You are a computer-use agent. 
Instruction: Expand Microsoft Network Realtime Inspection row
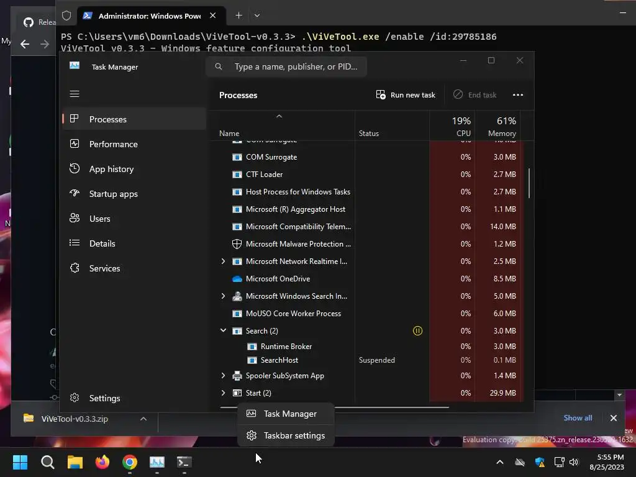(x=223, y=261)
